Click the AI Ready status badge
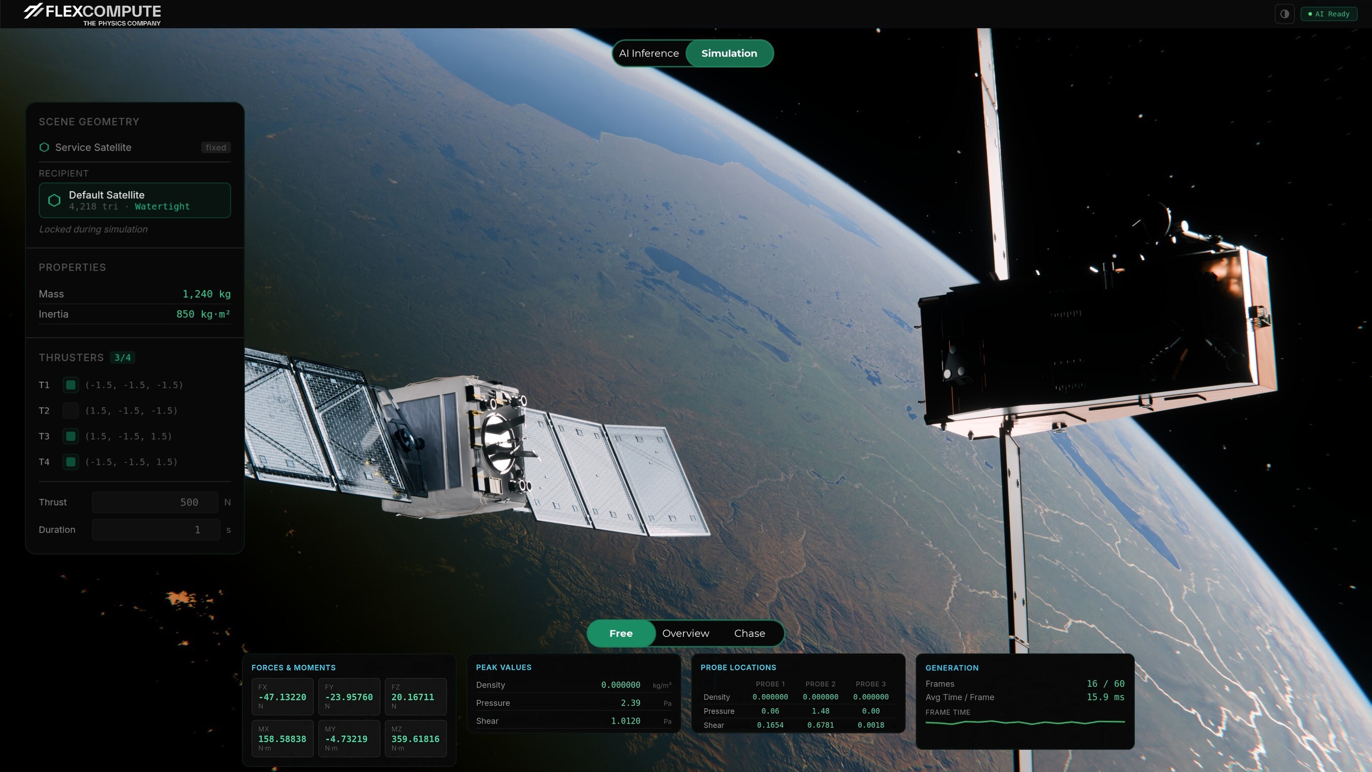This screenshot has height=772, width=1372. [x=1328, y=14]
